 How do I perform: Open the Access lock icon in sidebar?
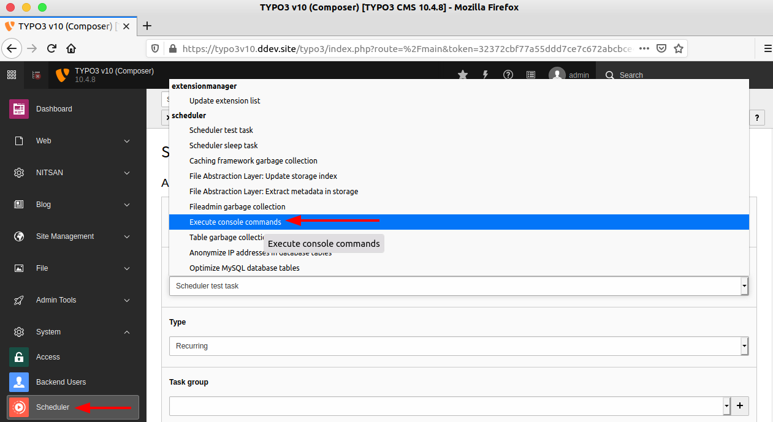18,356
